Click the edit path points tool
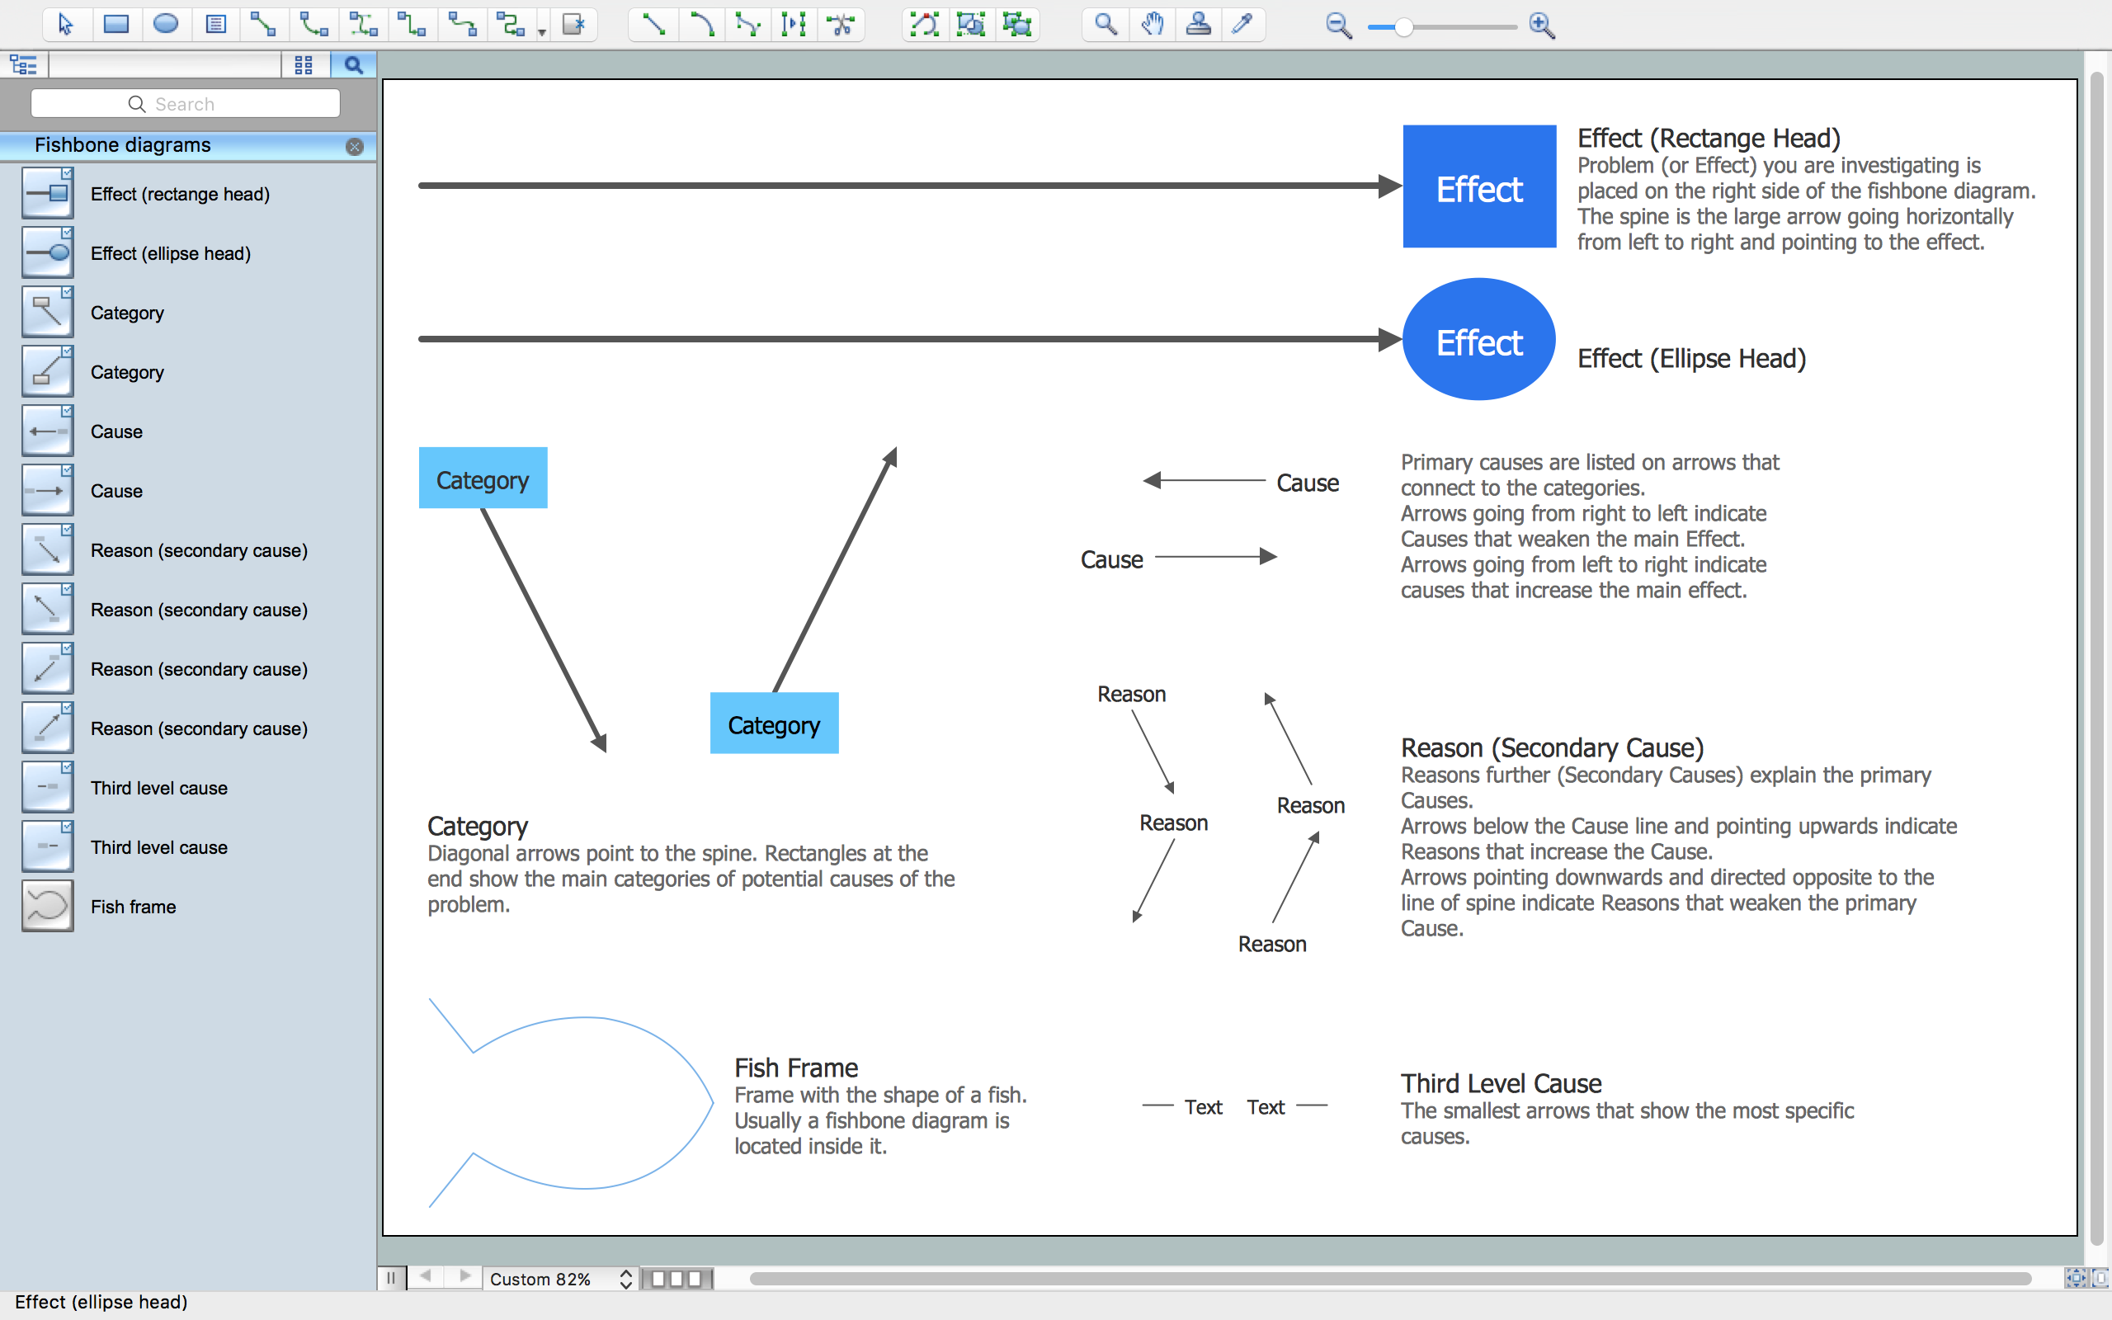The width and height of the screenshot is (2112, 1320). coord(924,25)
